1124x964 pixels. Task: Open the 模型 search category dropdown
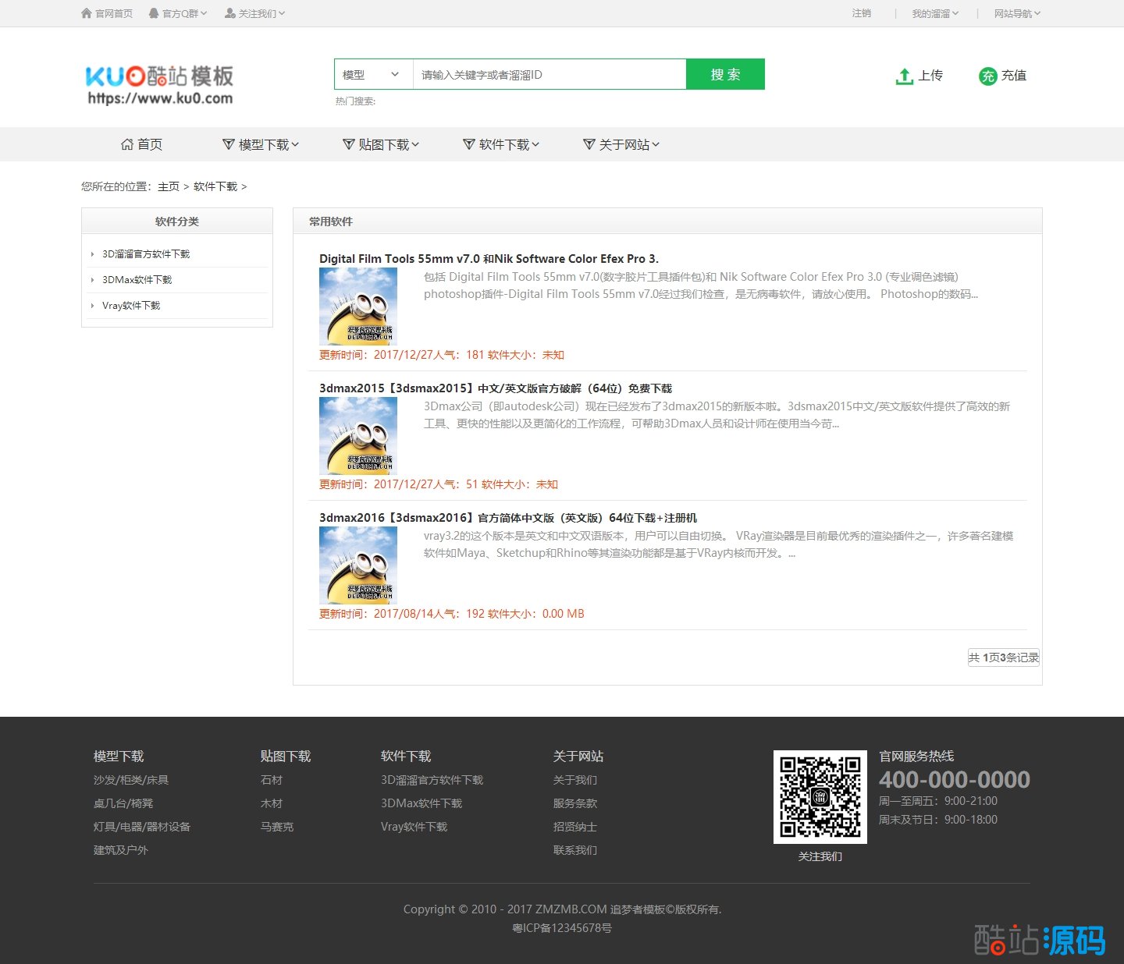coord(372,75)
